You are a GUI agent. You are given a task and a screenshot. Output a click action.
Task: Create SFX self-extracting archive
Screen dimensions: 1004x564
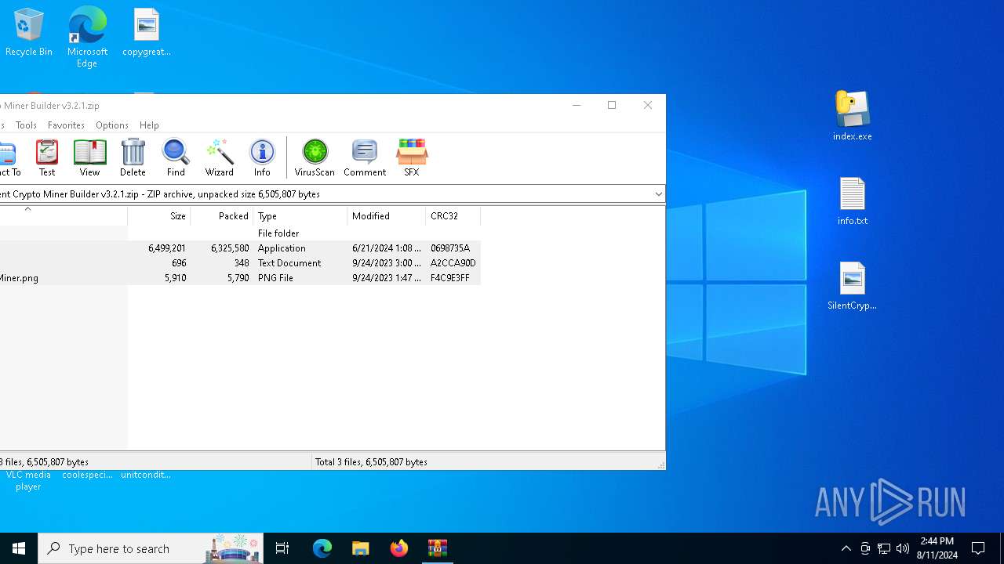412,157
